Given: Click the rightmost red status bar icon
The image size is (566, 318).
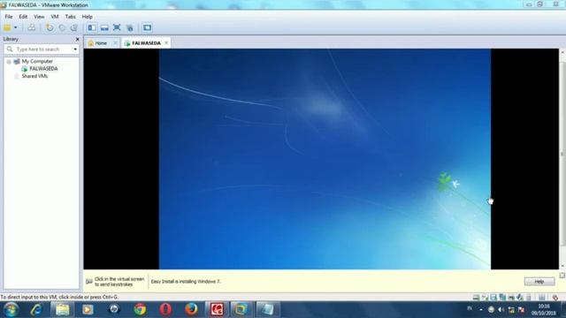Looking at the screenshot, I should pyautogui.click(x=555, y=298).
